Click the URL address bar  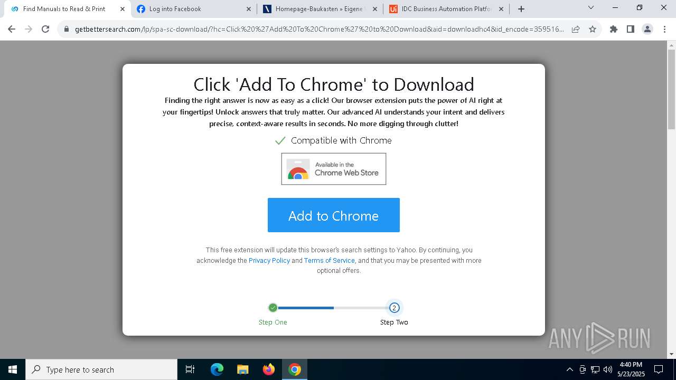pos(319,29)
